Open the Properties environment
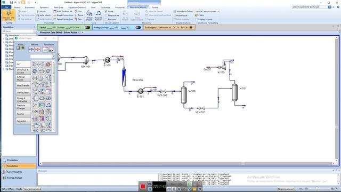Viewport: 341px width, 192px height. (19, 160)
